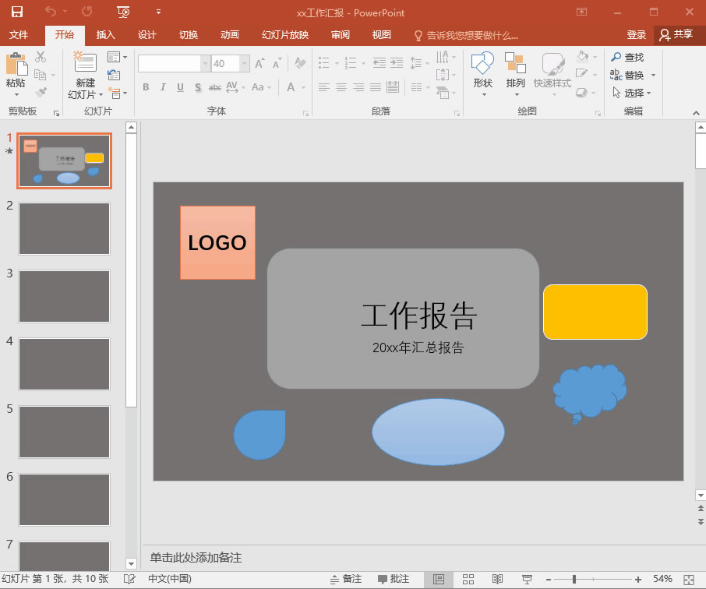Click the zoom slider handle
This screenshot has height=589, width=706.
574,579
